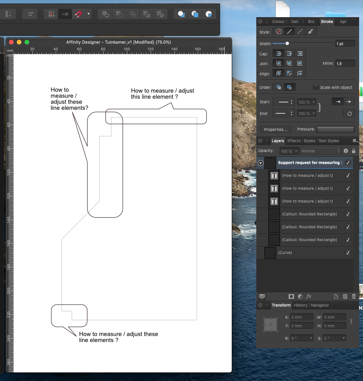Image resolution: width=363 pixels, height=381 pixels.
Task: Click the Mitre value field
Action: coord(345,64)
